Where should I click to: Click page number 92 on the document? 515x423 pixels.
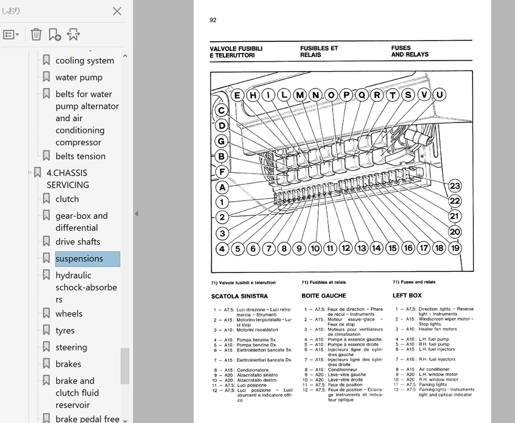coord(213,20)
